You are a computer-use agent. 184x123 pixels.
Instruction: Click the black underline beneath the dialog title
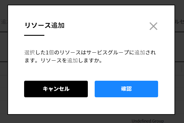[x=34, y=35]
